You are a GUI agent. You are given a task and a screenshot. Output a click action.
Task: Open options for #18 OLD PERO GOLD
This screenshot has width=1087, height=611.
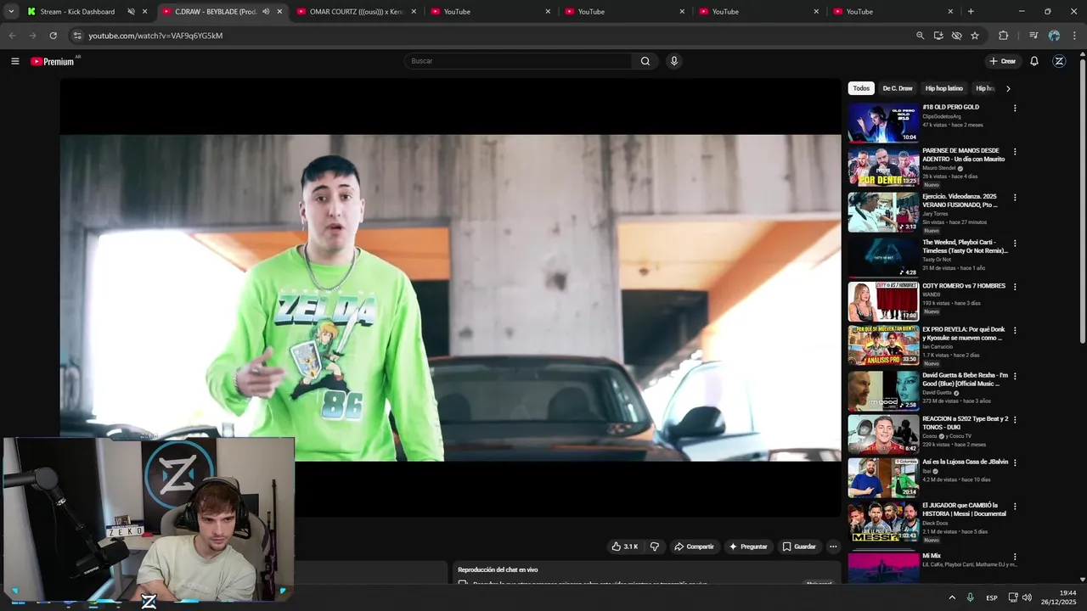point(1014,109)
